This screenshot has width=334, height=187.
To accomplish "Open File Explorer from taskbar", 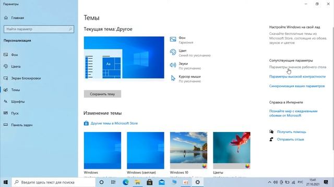I will click(138, 182).
